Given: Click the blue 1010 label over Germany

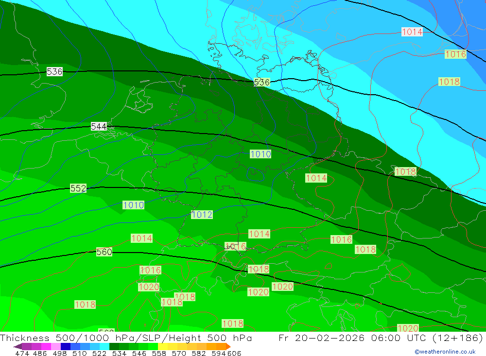Looking at the screenshot, I should [260, 154].
